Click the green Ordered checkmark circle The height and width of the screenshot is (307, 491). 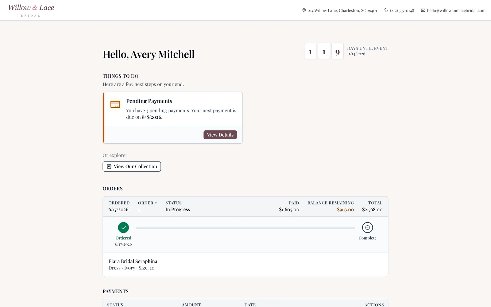coord(123,227)
